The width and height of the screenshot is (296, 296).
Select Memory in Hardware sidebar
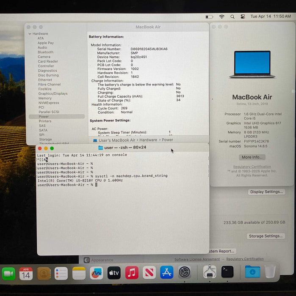click(x=45, y=98)
